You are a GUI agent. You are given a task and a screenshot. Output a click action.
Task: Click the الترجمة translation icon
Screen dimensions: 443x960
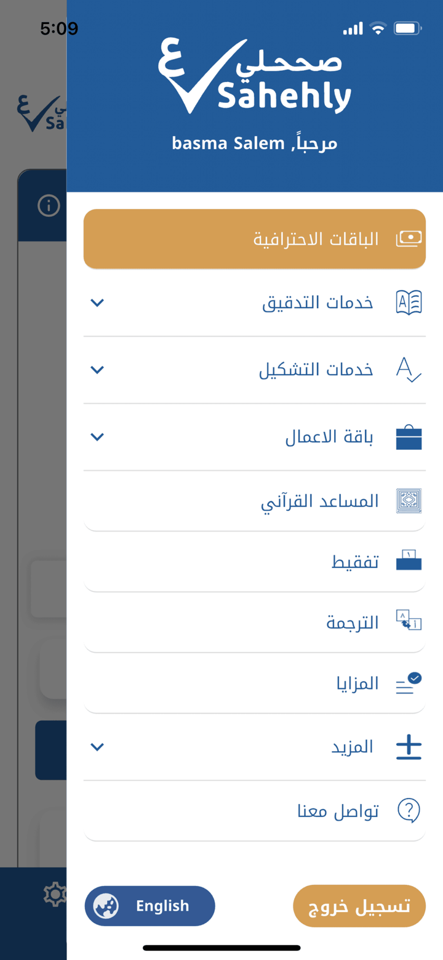tap(408, 621)
